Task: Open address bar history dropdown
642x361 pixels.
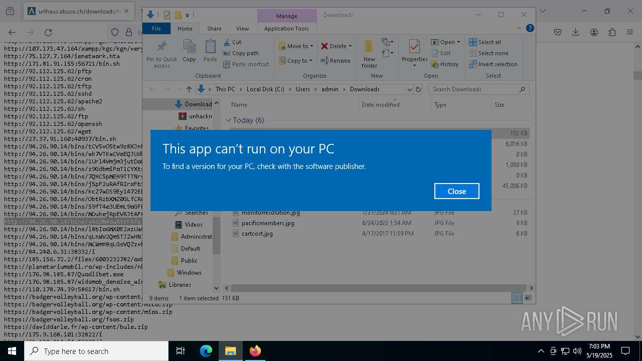Action: click(x=409, y=89)
